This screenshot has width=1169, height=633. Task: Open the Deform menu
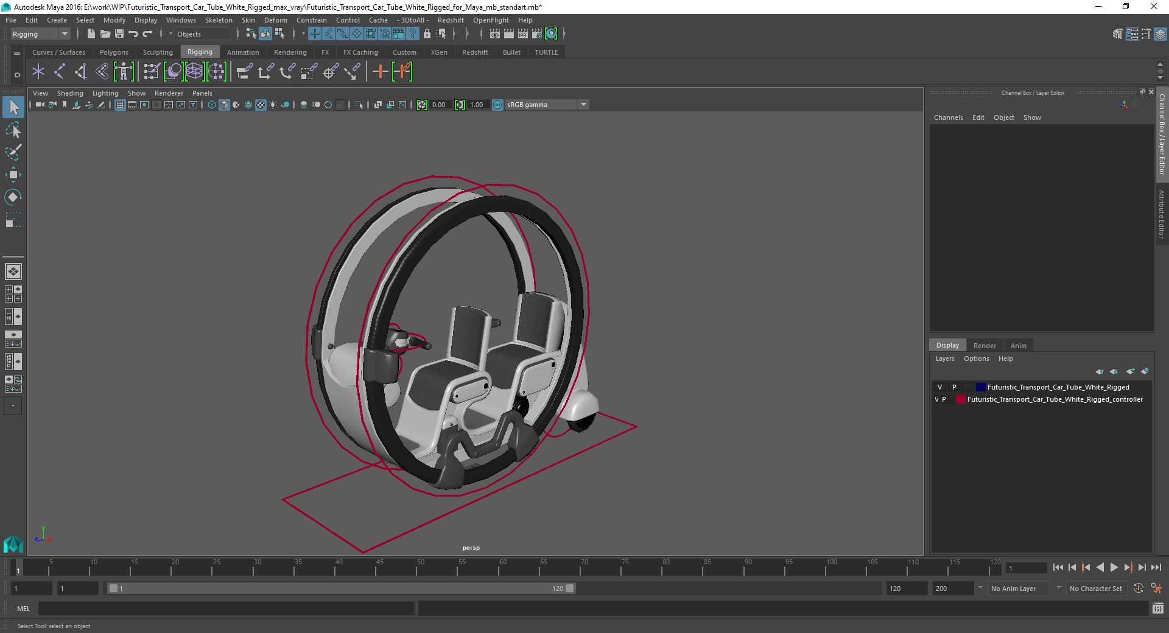275,20
